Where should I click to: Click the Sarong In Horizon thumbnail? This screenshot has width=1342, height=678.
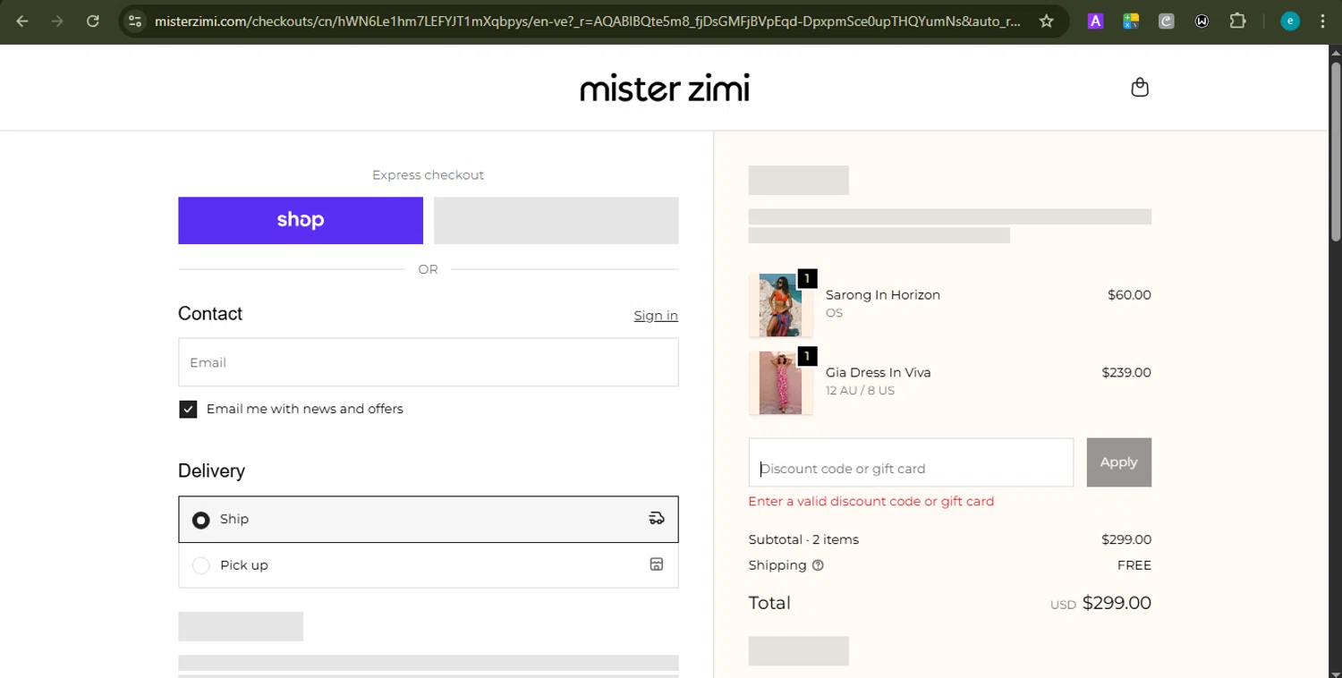tap(780, 305)
